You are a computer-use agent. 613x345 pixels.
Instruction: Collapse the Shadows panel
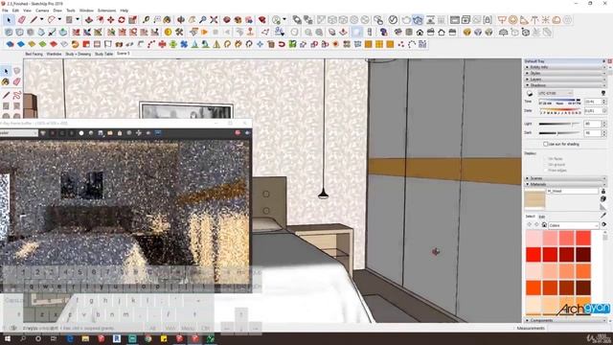[x=564, y=85]
